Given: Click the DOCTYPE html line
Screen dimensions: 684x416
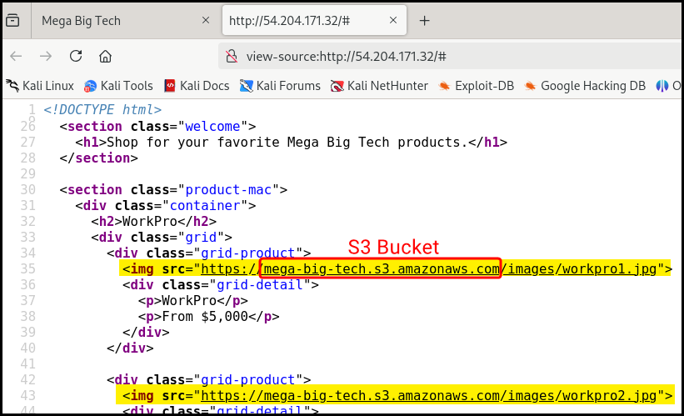Looking at the screenshot, I should point(102,109).
